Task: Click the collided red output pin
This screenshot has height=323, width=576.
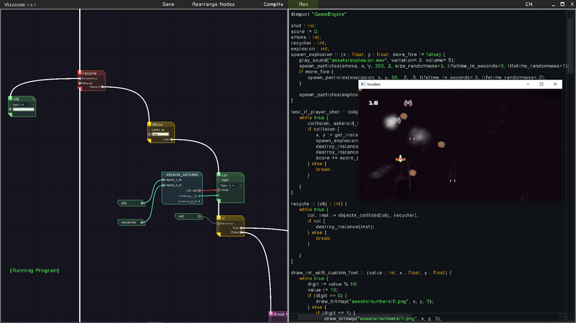Action: 199,190
